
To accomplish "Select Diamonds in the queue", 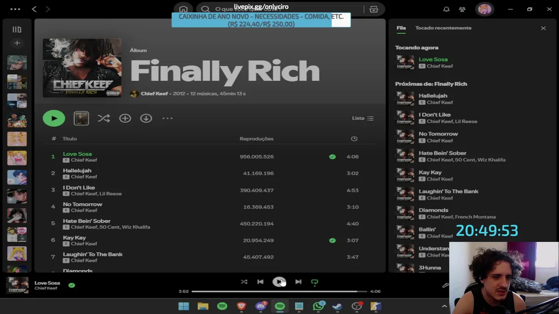I will [x=433, y=210].
